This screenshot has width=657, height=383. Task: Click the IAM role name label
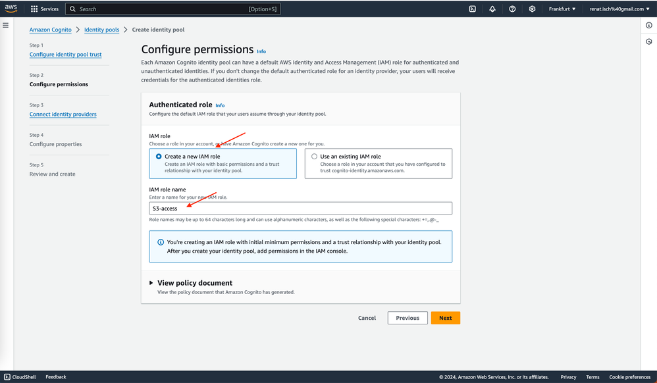(168, 190)
